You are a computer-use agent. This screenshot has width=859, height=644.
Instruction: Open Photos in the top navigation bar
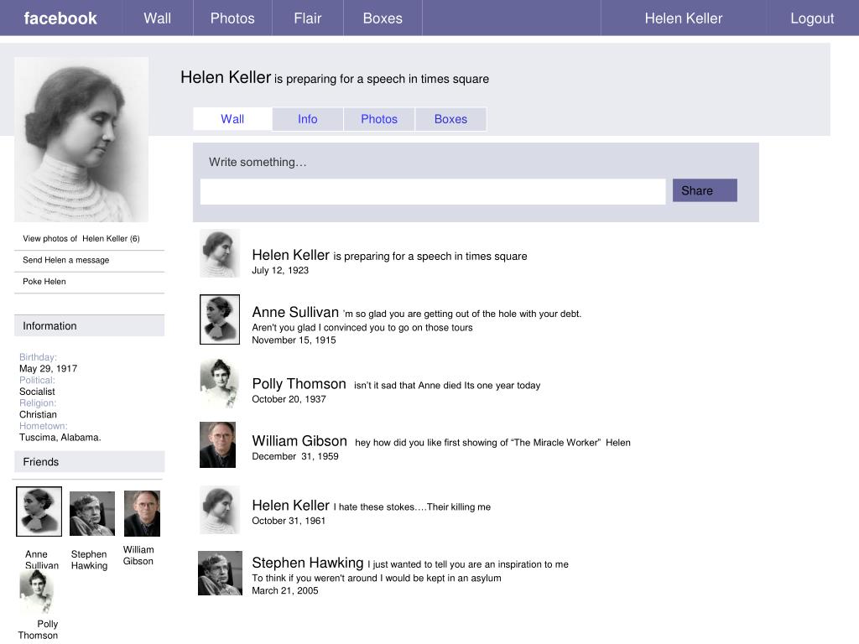[232, 18]
